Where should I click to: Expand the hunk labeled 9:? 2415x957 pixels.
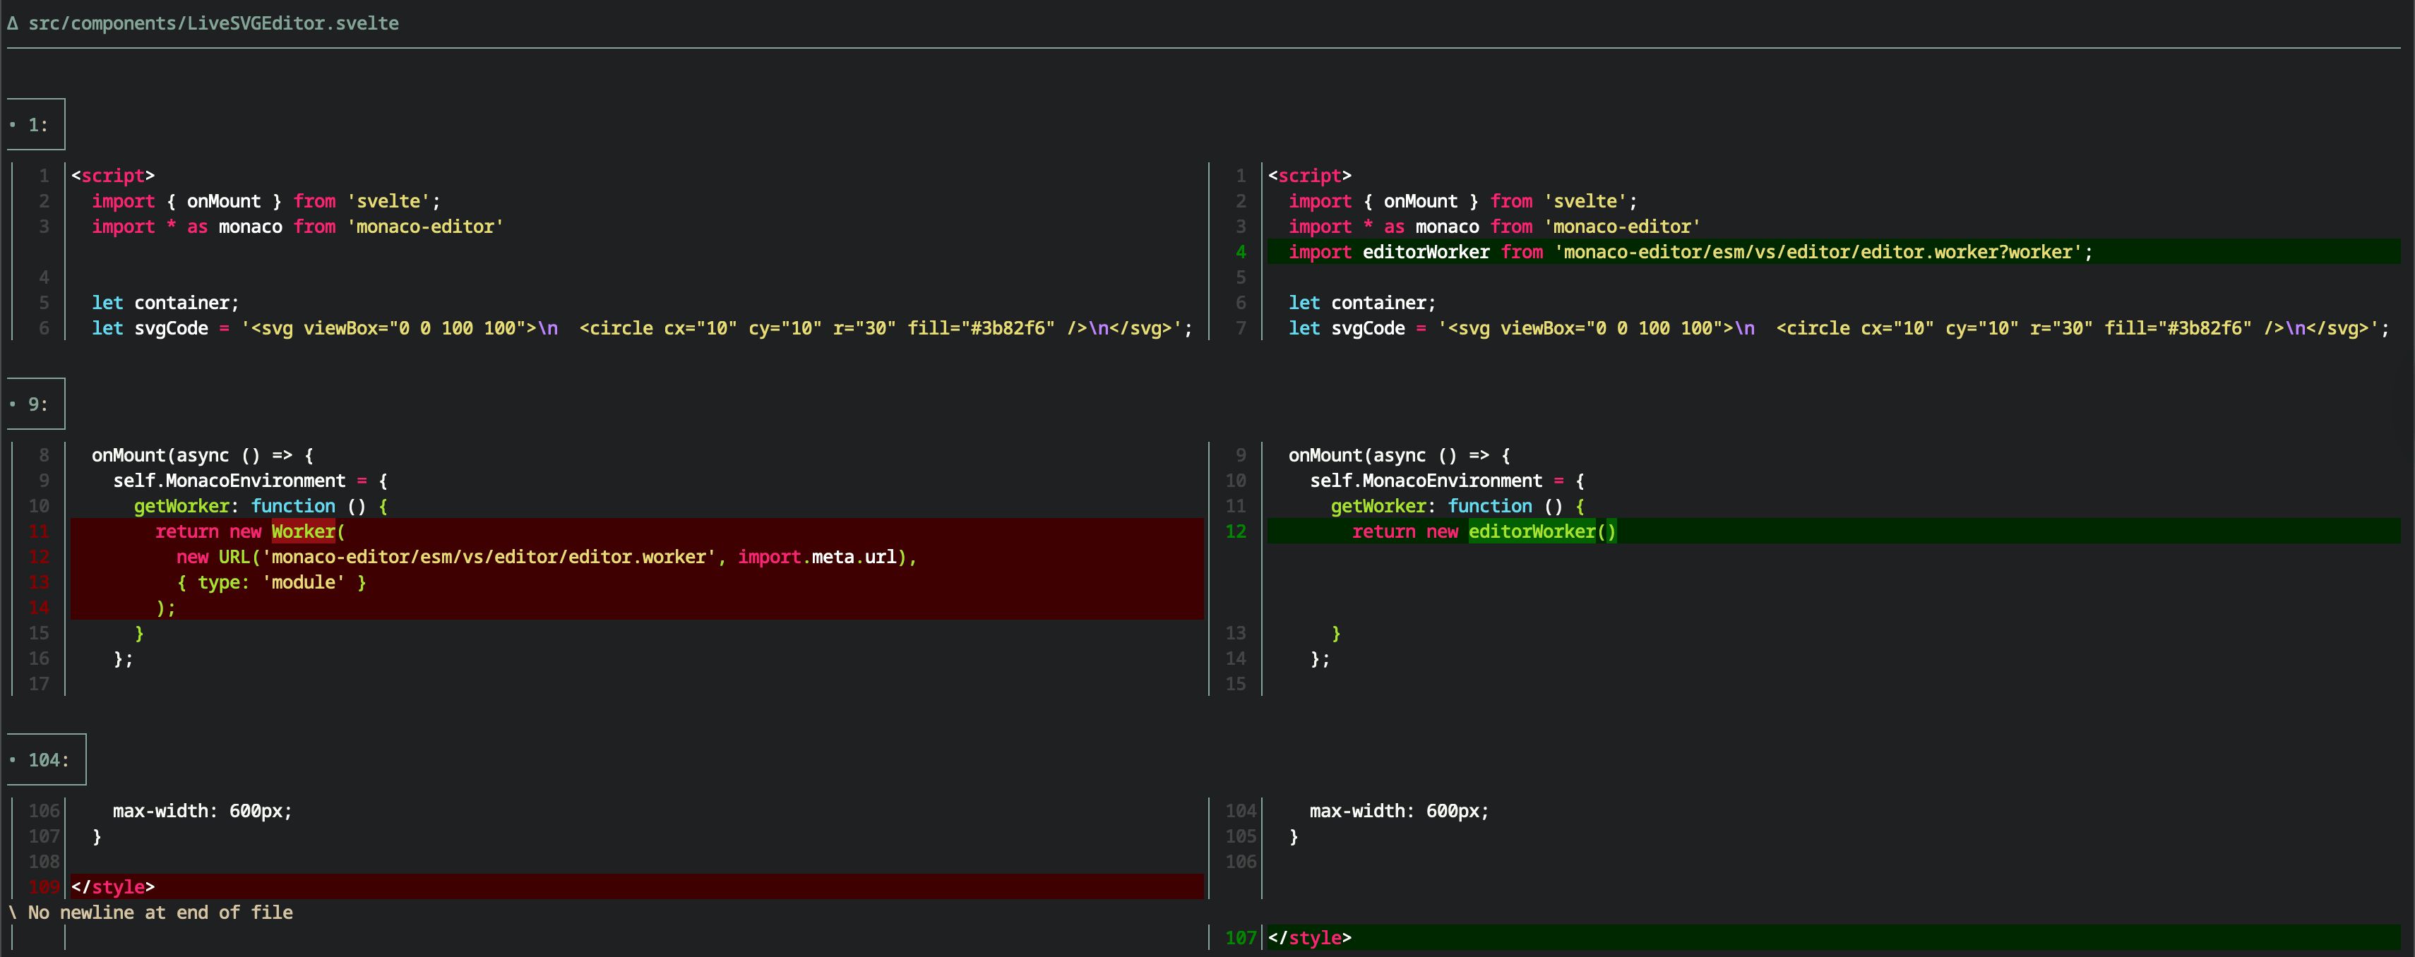(x=35, y=403)
